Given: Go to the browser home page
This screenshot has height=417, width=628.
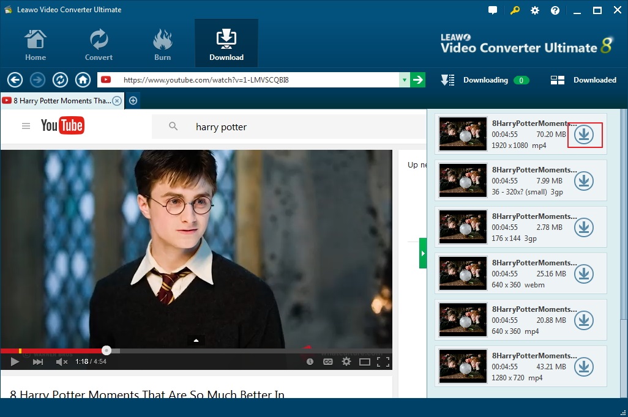Looking at the screenshot, I should pos(83,80).
